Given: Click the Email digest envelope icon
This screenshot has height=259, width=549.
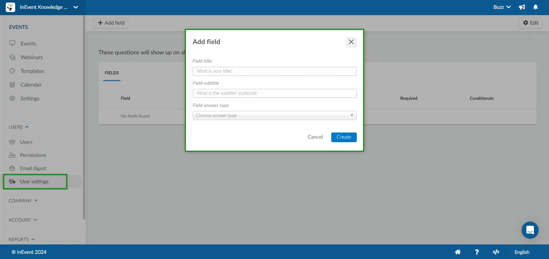Looking at the screenshot, I should pyautogui.click(x=12, y=168).
